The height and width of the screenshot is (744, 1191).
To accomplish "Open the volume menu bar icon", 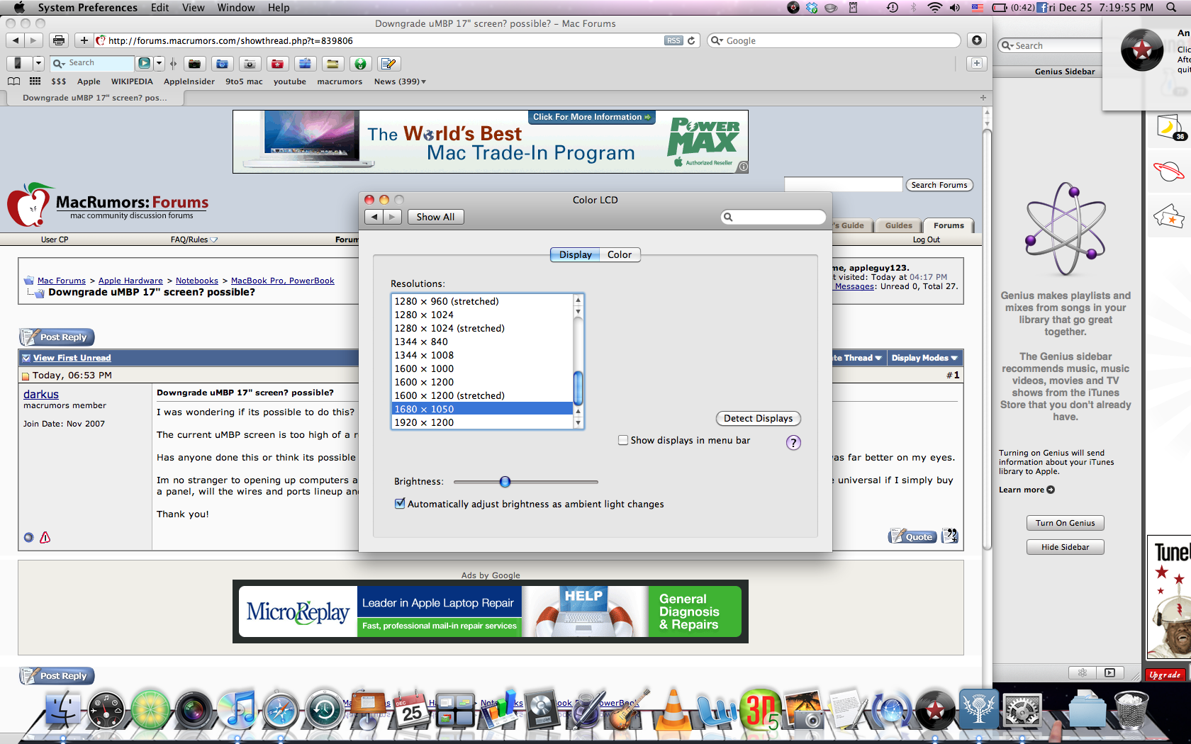I will pyautogui.click(x=955, y=8).
